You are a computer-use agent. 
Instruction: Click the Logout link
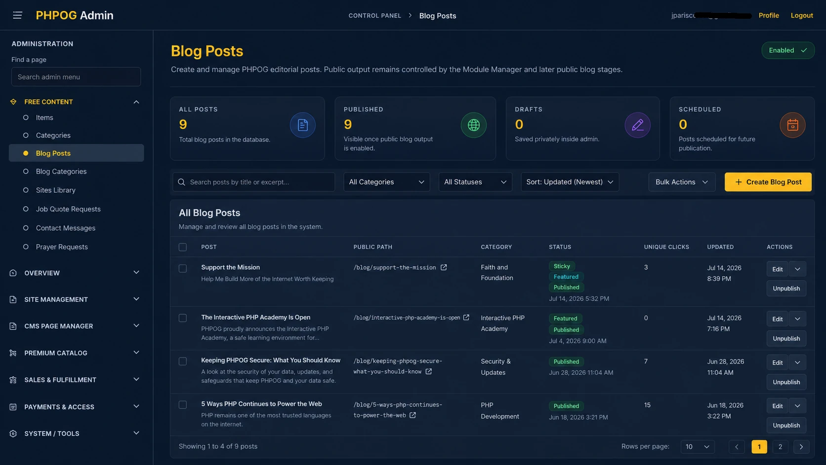[802, 15]
